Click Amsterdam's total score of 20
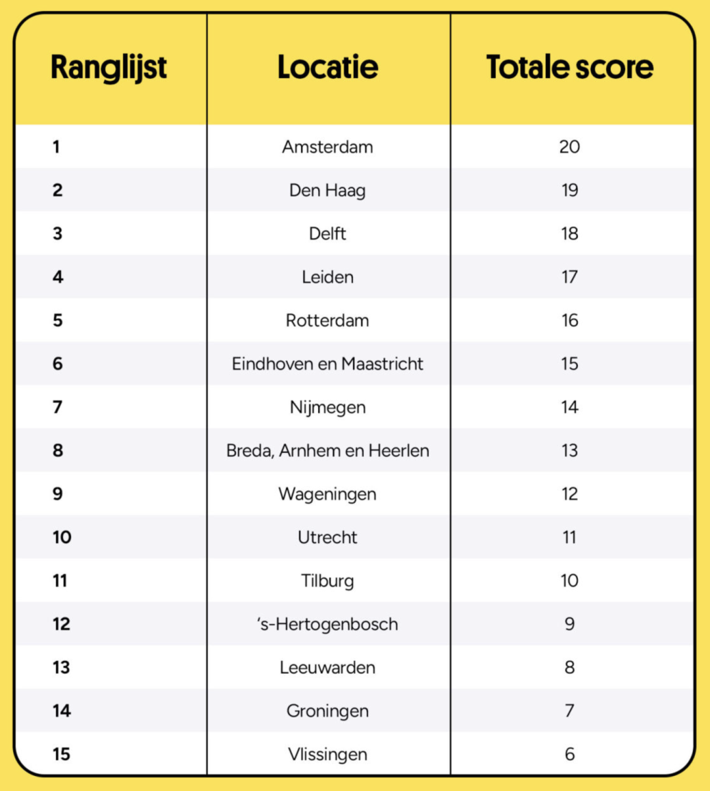The image size is (710, 791). pos(570,147)
